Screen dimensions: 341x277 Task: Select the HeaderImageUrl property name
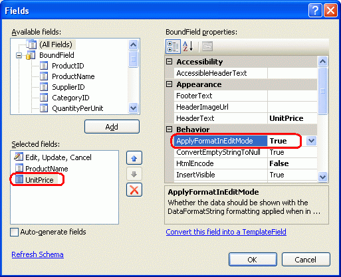coord(221,107)
